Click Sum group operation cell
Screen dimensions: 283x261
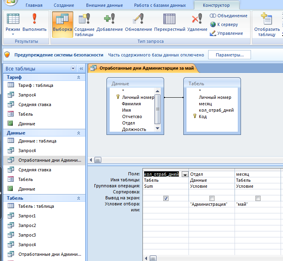tap(166, 186)
